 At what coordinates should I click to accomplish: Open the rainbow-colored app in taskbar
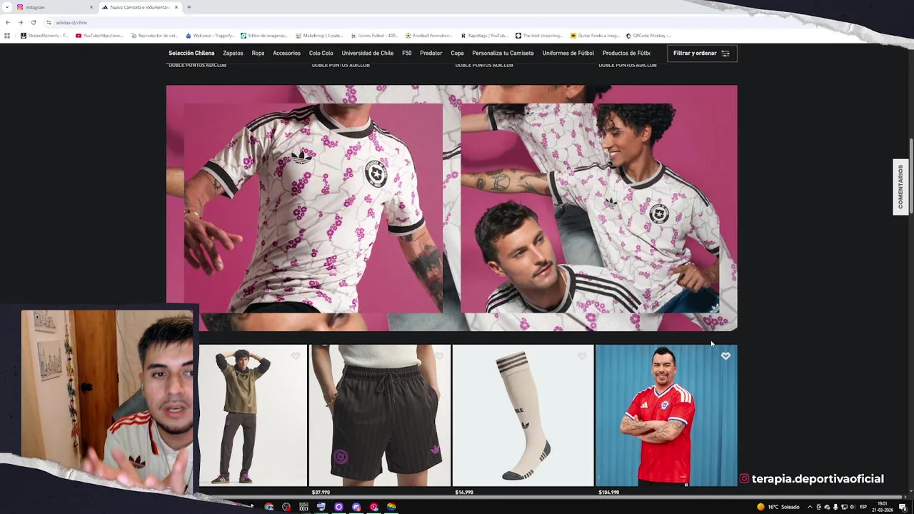391,507
